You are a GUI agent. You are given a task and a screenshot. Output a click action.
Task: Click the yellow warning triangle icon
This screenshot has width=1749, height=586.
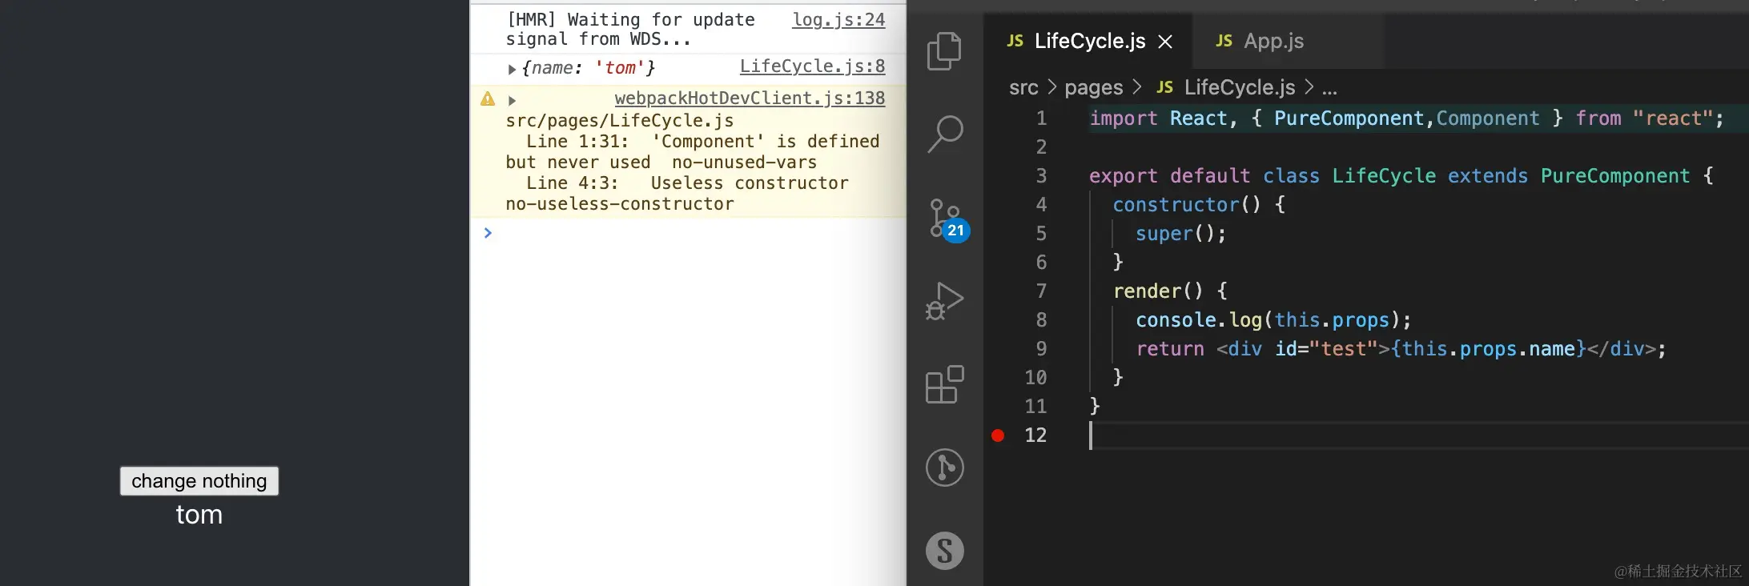coord(488,99)
